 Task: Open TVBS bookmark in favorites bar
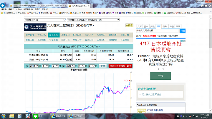point(54,13)
